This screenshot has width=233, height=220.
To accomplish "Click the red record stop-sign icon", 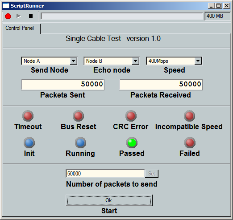I will (8, 16).
